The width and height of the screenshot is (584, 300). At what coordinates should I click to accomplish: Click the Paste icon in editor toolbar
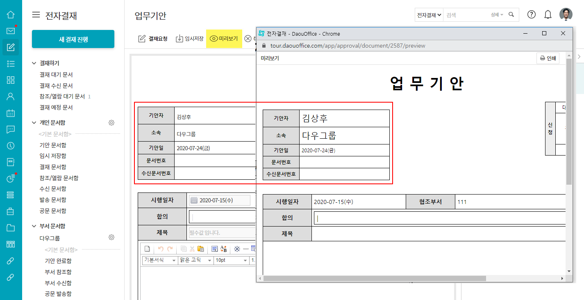(x=200, y=249)
